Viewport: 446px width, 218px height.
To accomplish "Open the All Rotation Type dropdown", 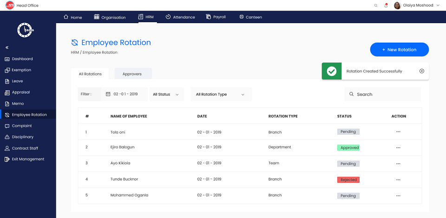I will (x=221, y=94).
